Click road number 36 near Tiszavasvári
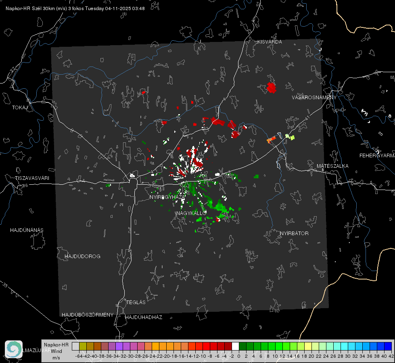 click(25, 186)
